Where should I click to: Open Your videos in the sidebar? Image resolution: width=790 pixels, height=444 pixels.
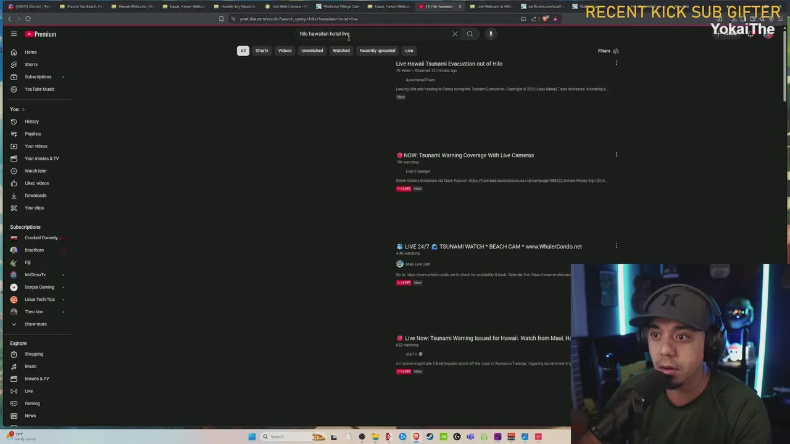tap(37, 146)
